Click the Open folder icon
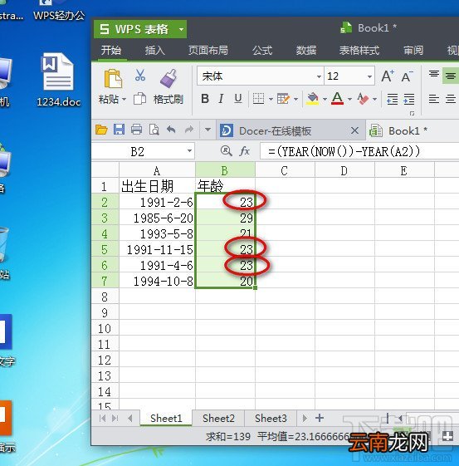459x466 pixels. click(101, 130)
